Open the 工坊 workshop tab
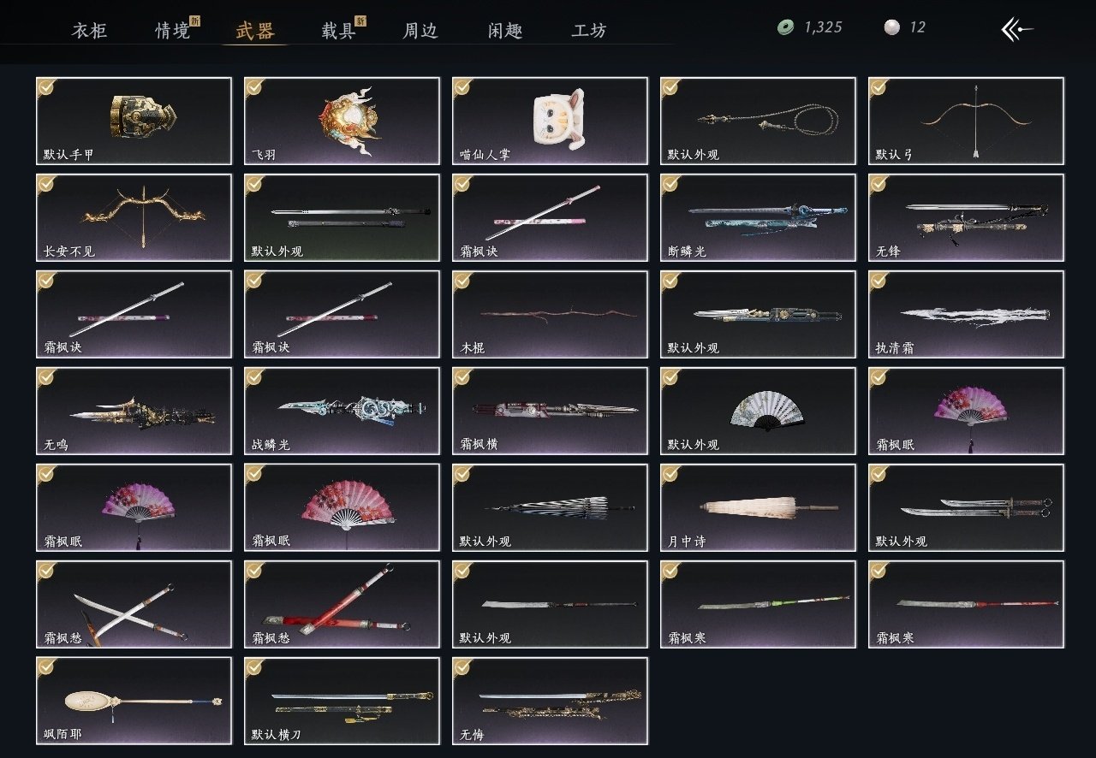The height and width of the screenshot is (758, 1096). (x=589, y=31)
